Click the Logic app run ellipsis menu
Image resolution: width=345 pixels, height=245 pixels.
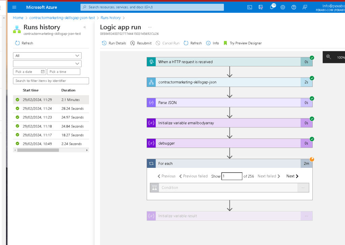(150, 27)
